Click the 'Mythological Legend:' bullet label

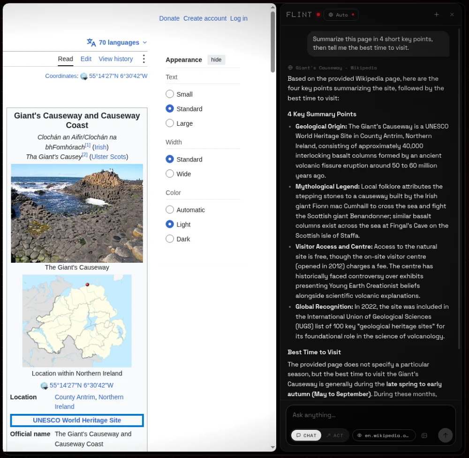[327, 186]
